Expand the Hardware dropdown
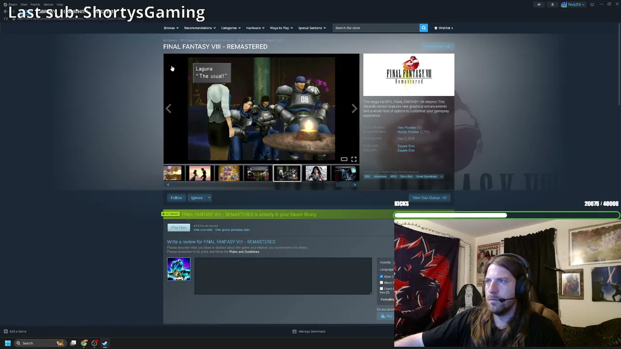This screenshot has height=349, width=621. [x=255, y=28]
